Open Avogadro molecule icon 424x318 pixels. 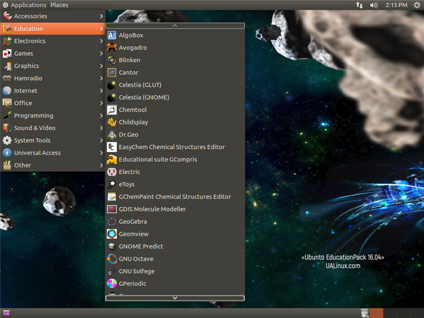point(112,48)
